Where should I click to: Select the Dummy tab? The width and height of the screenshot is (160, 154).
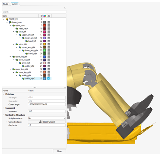pyautogui.click(x=15, y=4)
